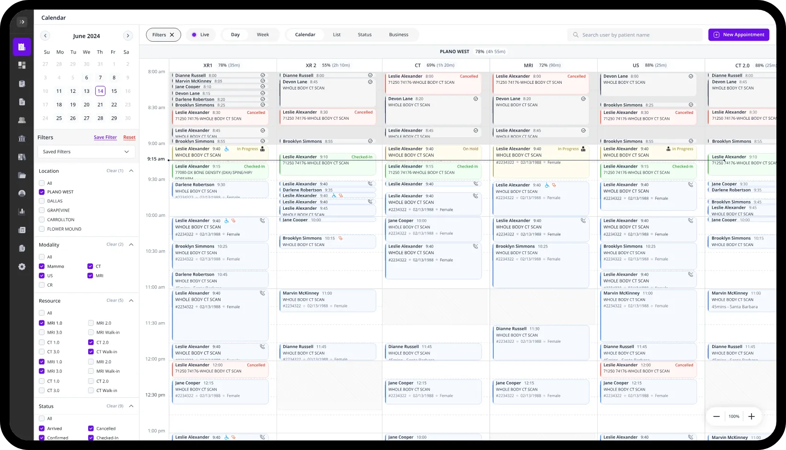Switch to the Week view tab
Screen dimensions: 786x450
tap(263, 35)
